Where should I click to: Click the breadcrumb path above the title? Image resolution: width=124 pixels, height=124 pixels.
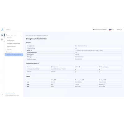click(37, 35)
